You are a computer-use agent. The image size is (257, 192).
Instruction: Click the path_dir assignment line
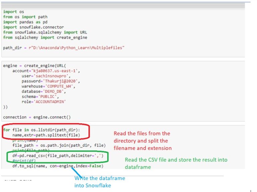coord(64,48)
